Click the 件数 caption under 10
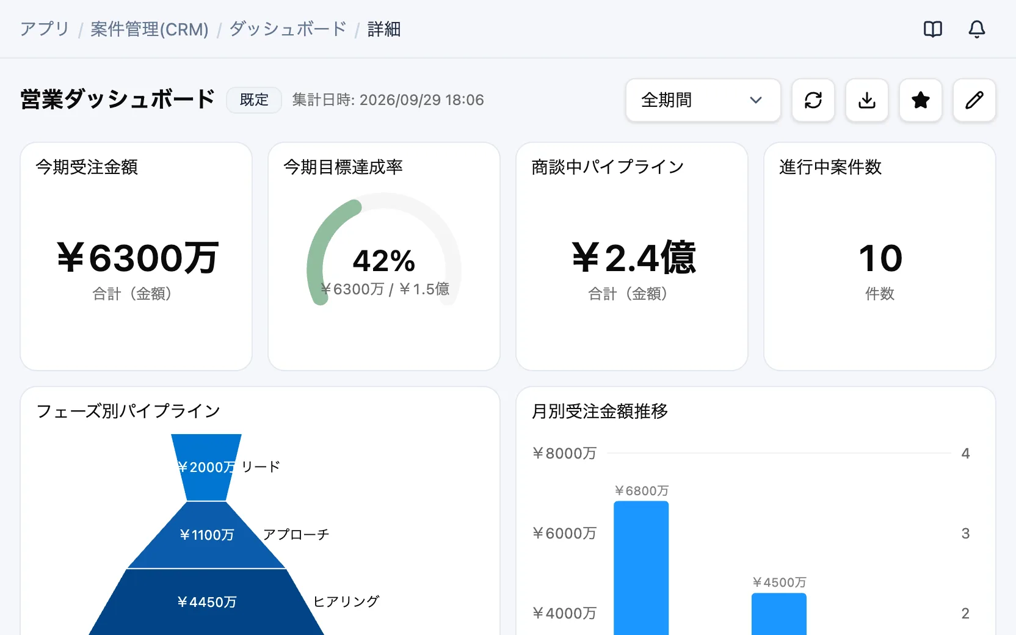This screenshot has height=635, width=1016. tap(880, 294)
